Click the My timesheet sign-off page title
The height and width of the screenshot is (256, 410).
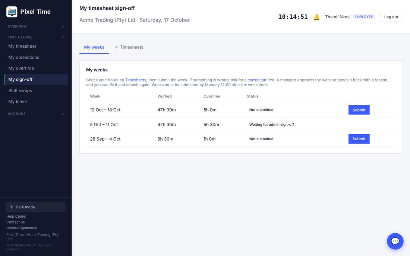(x=107, y=8)
